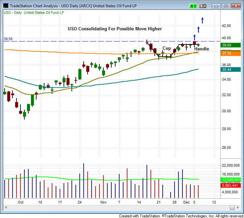Click the horizontal scrollbar thumb

(x=232, y=207)
